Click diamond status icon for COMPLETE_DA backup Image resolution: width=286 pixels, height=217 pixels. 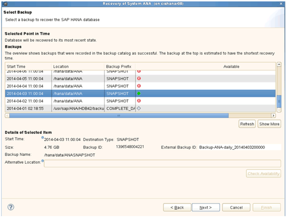pos(139,108)
